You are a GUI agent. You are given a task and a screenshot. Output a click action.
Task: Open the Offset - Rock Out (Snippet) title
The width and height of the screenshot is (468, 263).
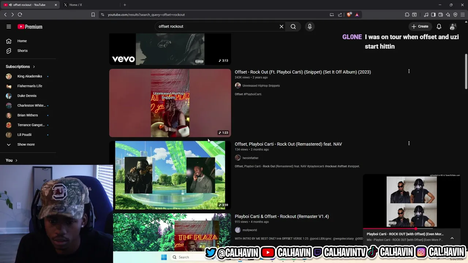[303, 72]
